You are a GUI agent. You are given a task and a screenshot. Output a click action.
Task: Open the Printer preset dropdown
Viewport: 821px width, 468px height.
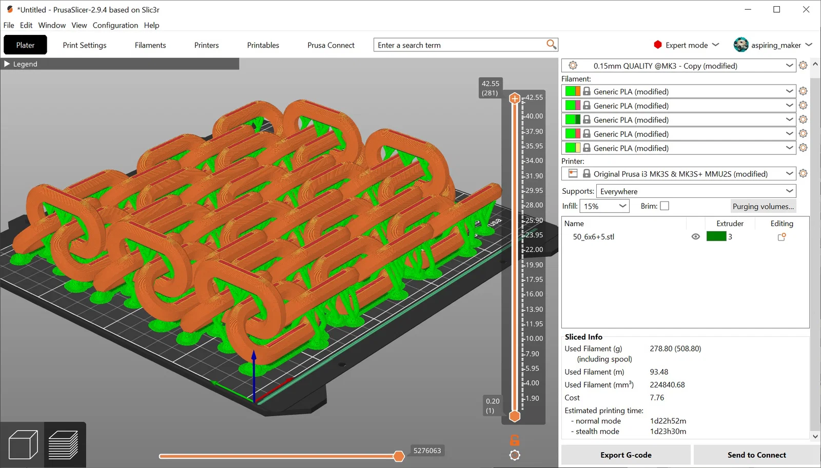coord(789,173)
